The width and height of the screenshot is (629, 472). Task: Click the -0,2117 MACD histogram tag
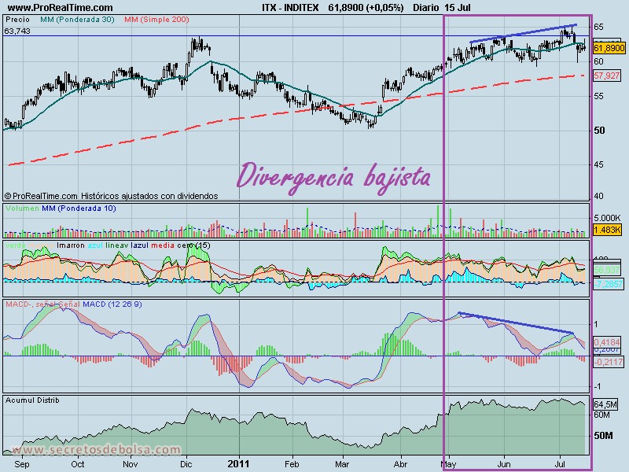click(609, 362)
